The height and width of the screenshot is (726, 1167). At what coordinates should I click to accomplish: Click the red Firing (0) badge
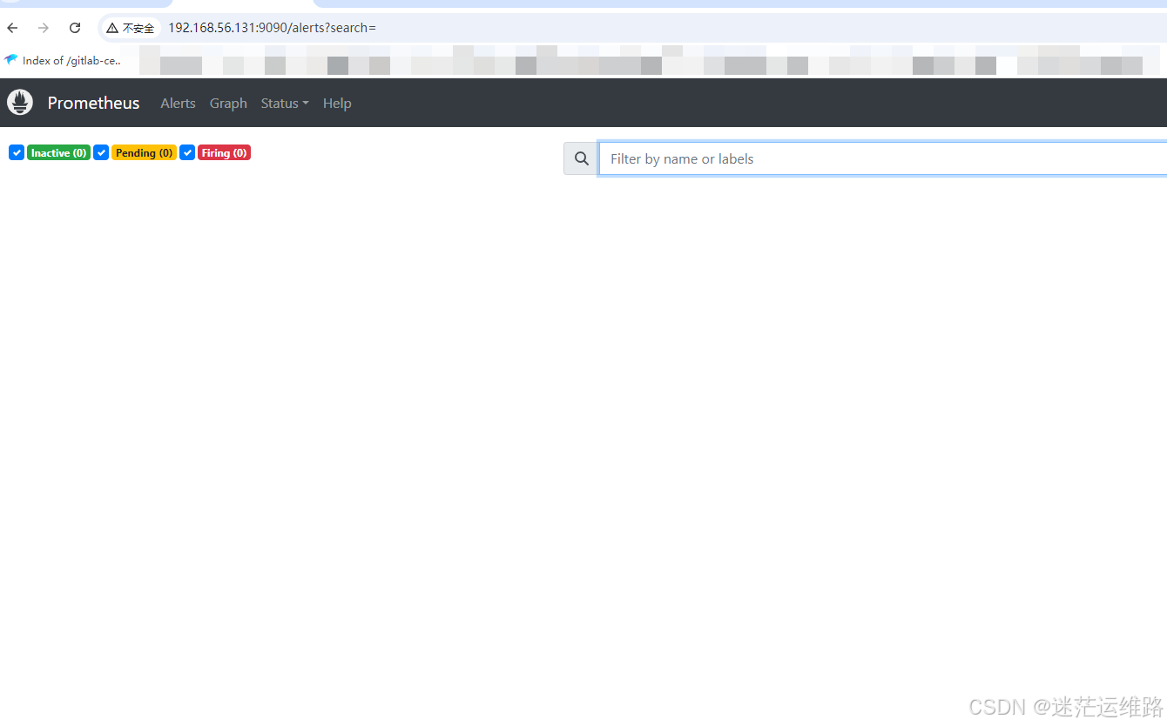[x=224, y=152]
